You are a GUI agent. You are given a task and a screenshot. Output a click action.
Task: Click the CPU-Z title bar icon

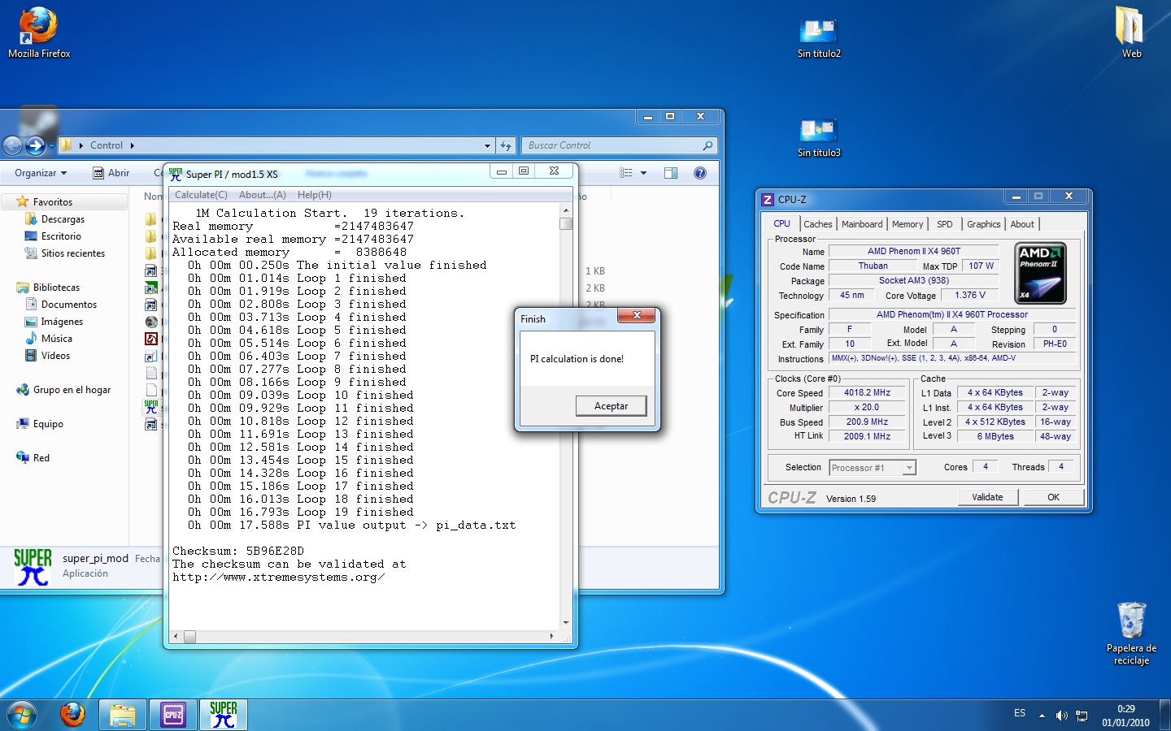click(x=768, y=199)
